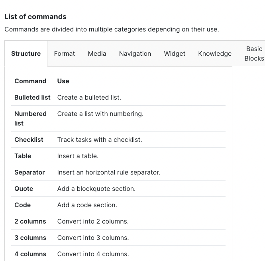Select the Separator command entry
This screenshot has height=261, width=265.
[29, 172]
